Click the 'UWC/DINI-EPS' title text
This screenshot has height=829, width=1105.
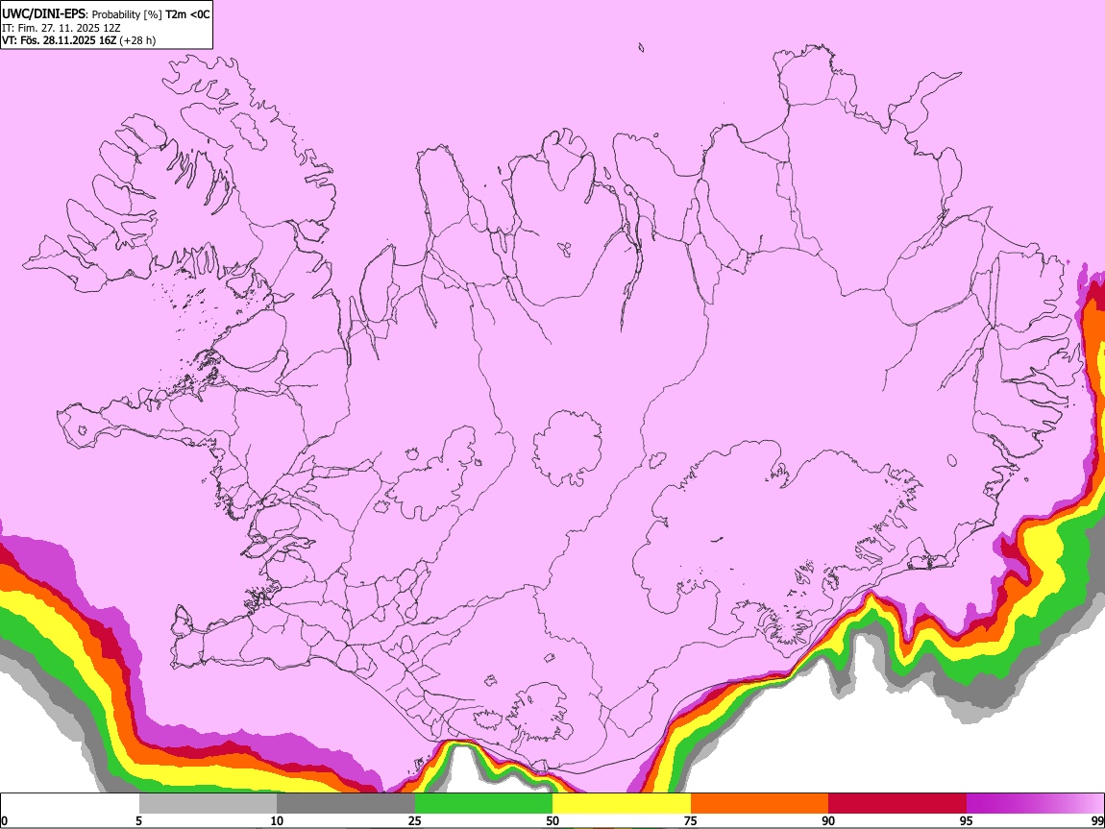(43, 14)
